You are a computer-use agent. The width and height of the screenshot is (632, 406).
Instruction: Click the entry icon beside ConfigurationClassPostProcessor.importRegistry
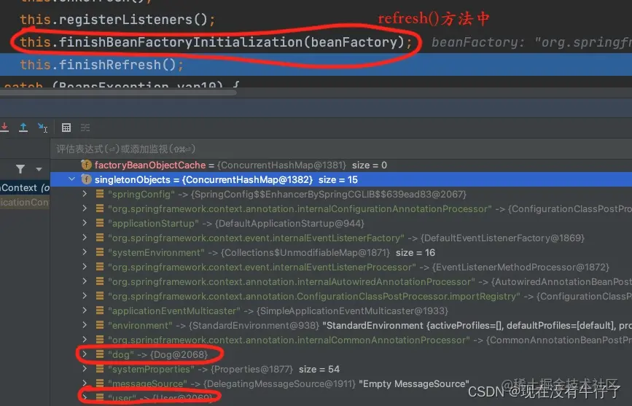[x=100, y=296]
